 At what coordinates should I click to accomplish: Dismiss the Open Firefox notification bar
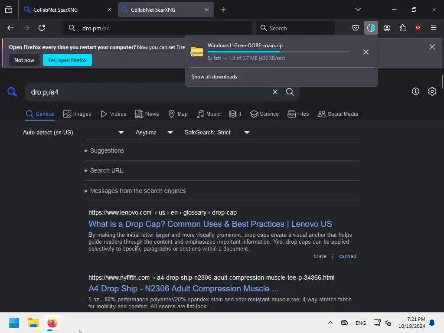(432, 47)
